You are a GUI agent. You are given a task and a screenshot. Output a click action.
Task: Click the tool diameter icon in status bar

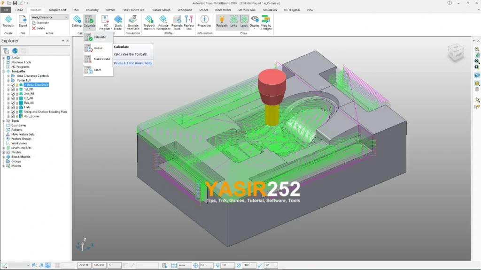[x=238, y=265]
